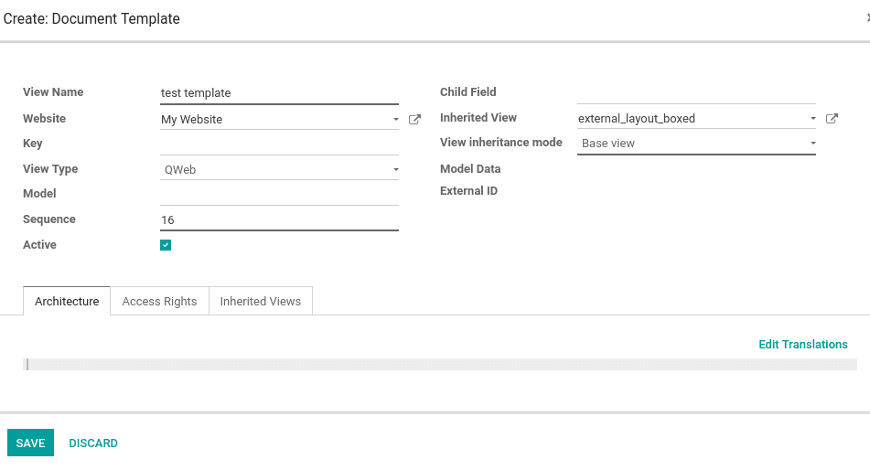This screenshot has width=870, height=470.
Task: Switch to the Architecture tab
Action: tap(67, 301)
